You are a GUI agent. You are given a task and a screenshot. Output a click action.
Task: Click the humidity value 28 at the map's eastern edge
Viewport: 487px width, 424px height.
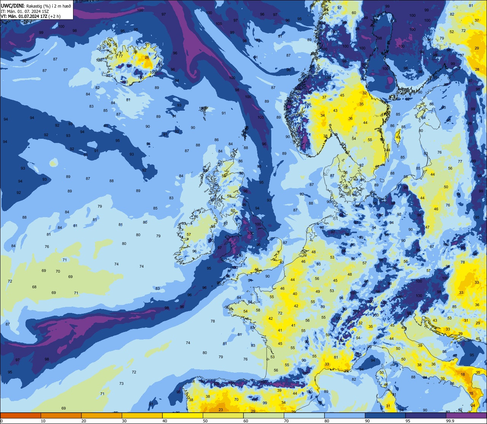tap(477, 69)
